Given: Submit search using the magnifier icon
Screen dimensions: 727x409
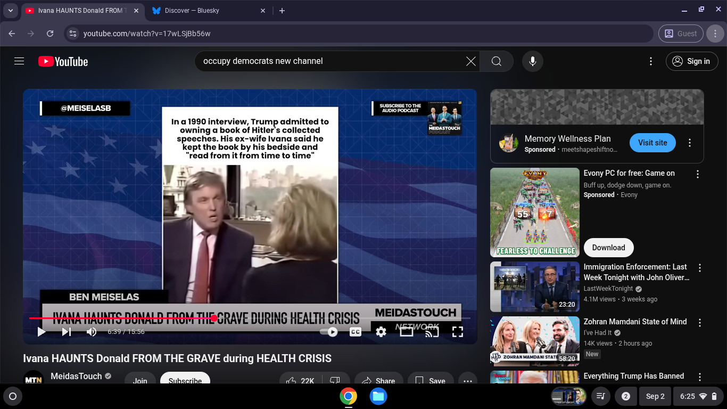Looking at the screenshot, I should point(497,61).
